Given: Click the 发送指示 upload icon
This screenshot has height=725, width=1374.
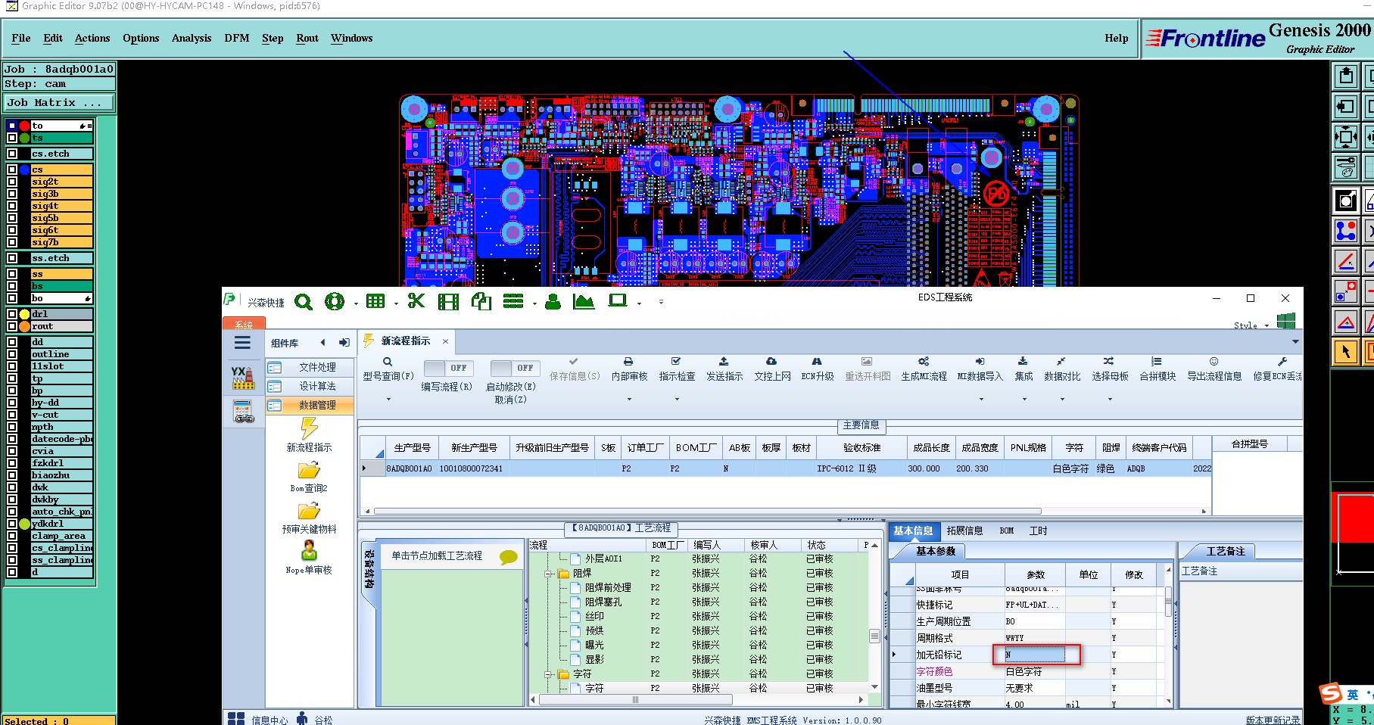Looking at the screenshot, I should [724, 362].
